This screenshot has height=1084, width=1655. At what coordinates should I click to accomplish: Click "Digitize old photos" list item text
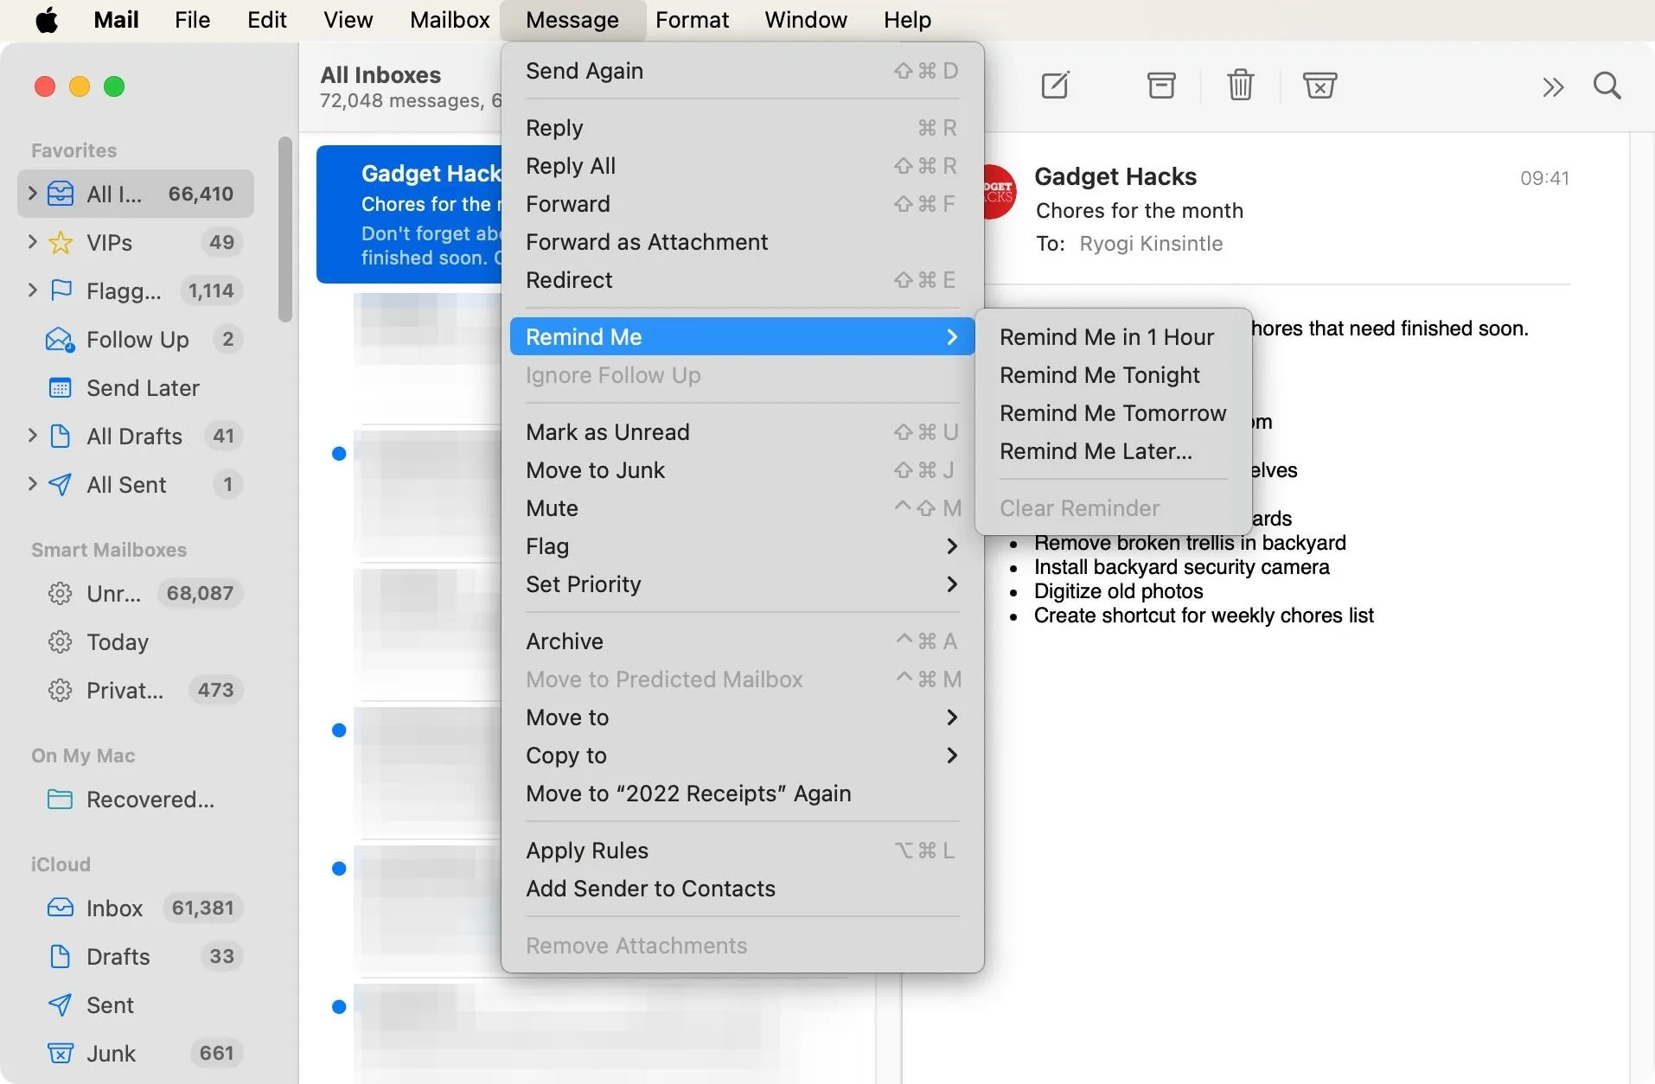tap(1118, 591)
